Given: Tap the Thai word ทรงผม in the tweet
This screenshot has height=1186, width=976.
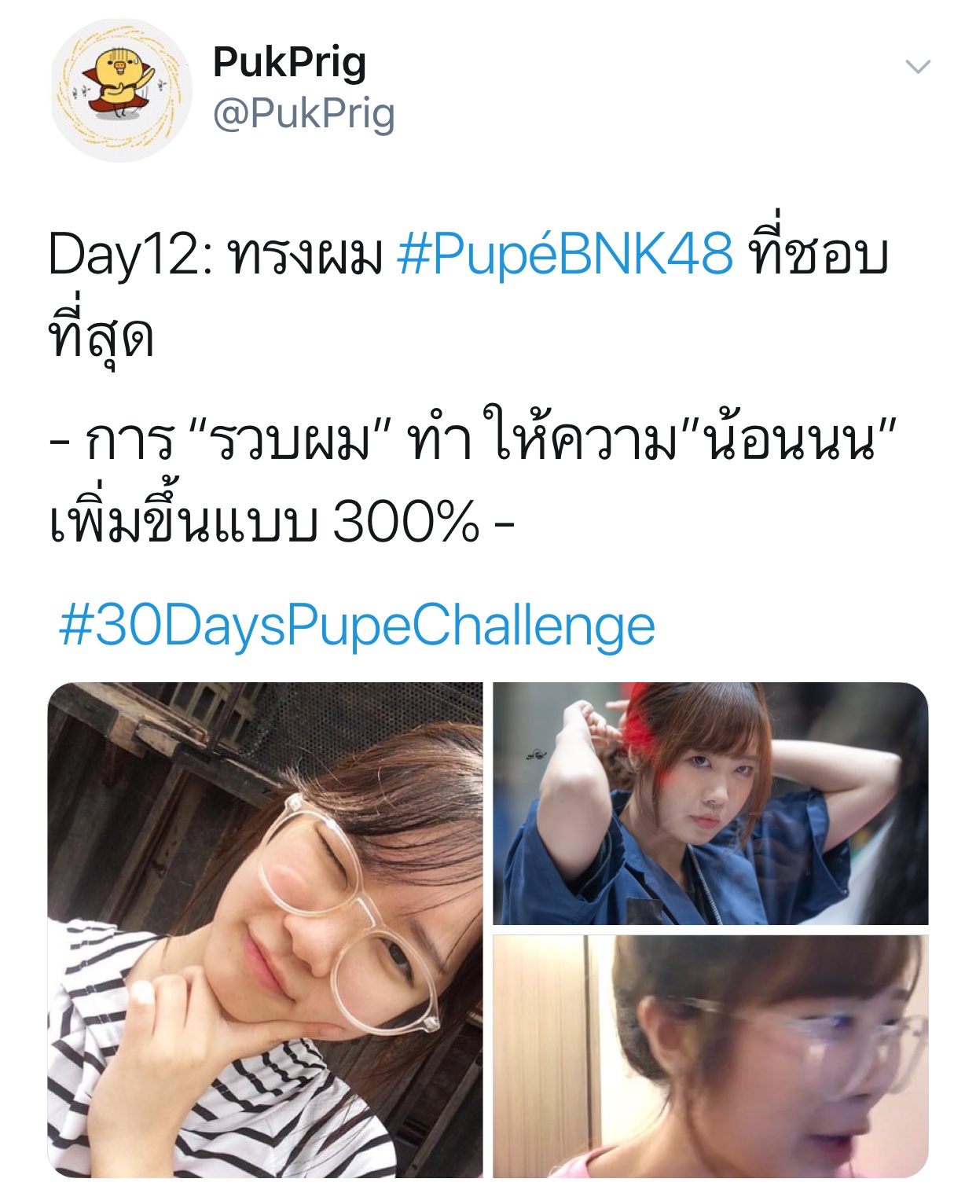Looking at the screenshot, I should [x=306, y=255].
